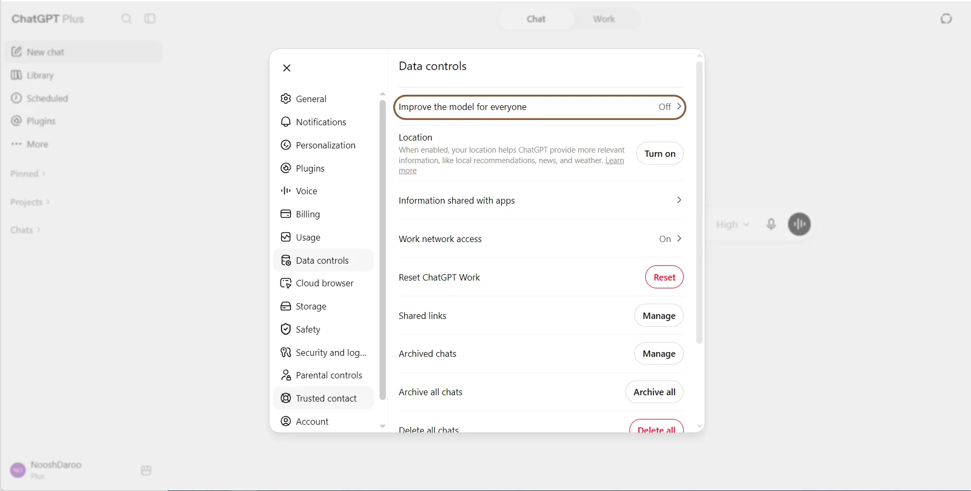This screenshot has width=971, height=491.
Task: Open the Trusted contact settings tab
Action: pos(324,398)
